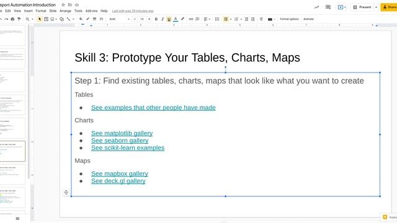Click the highlight color marker icon

click(182, 19)
